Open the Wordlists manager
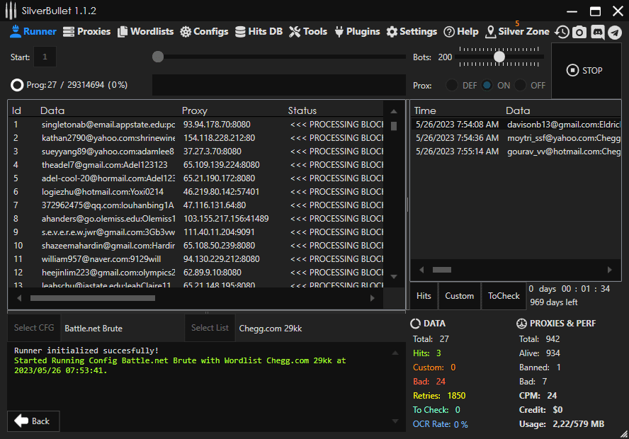The width and height of the screenshot is (629, 439). (x=145, y=31)
